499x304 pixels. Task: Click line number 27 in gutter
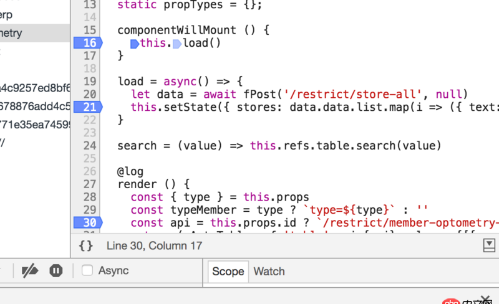click(90, 184)
